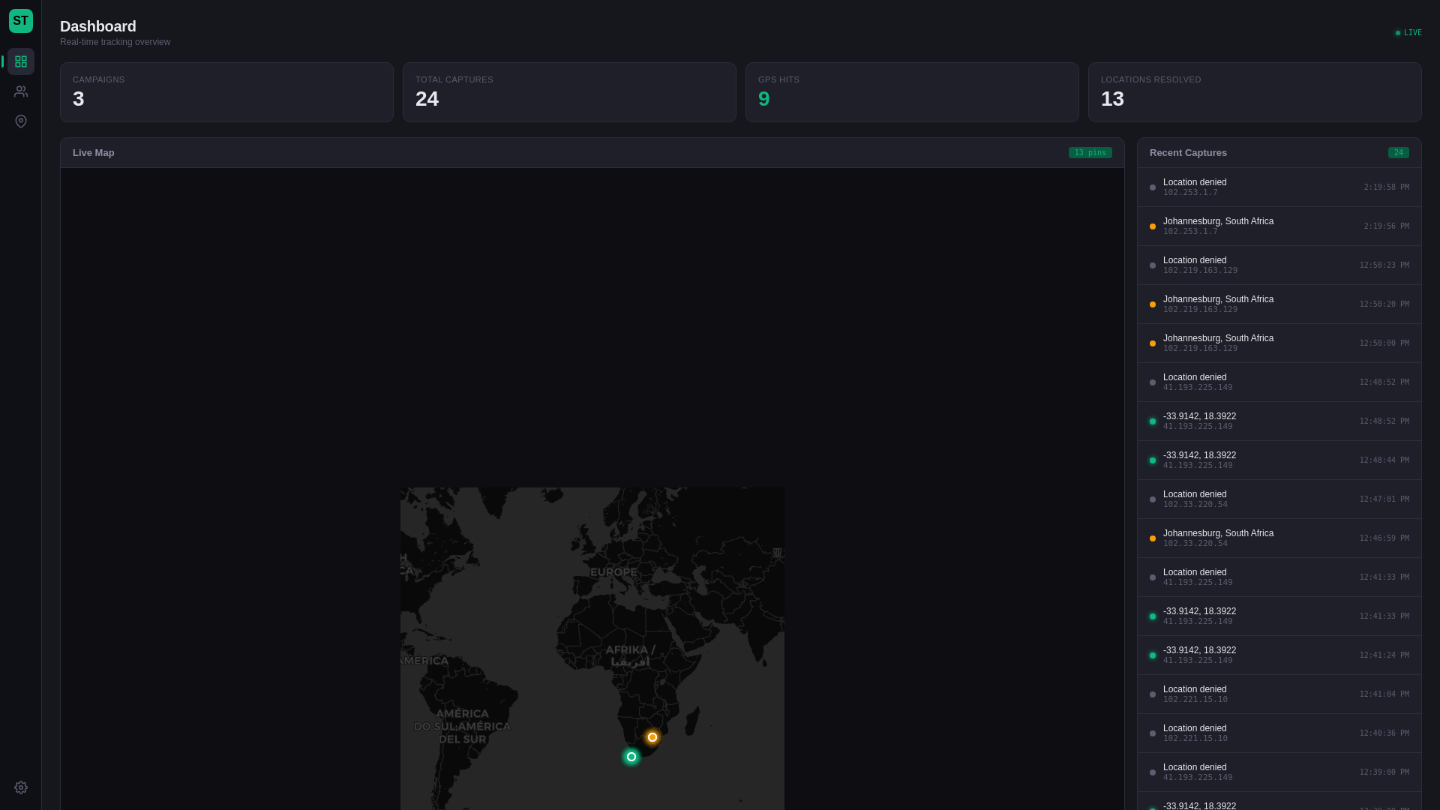Viewport: 1440px width, 810px height.
Task: Click the GPS Hits stat card
Action: (912, 92)
